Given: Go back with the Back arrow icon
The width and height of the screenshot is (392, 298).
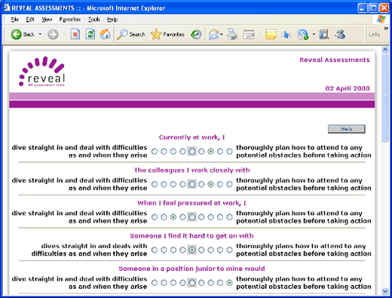Looking at the screenshot, I should (17, 34).
